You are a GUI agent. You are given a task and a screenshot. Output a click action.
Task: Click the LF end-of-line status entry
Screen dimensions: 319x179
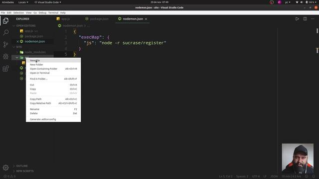pos(265,177)
